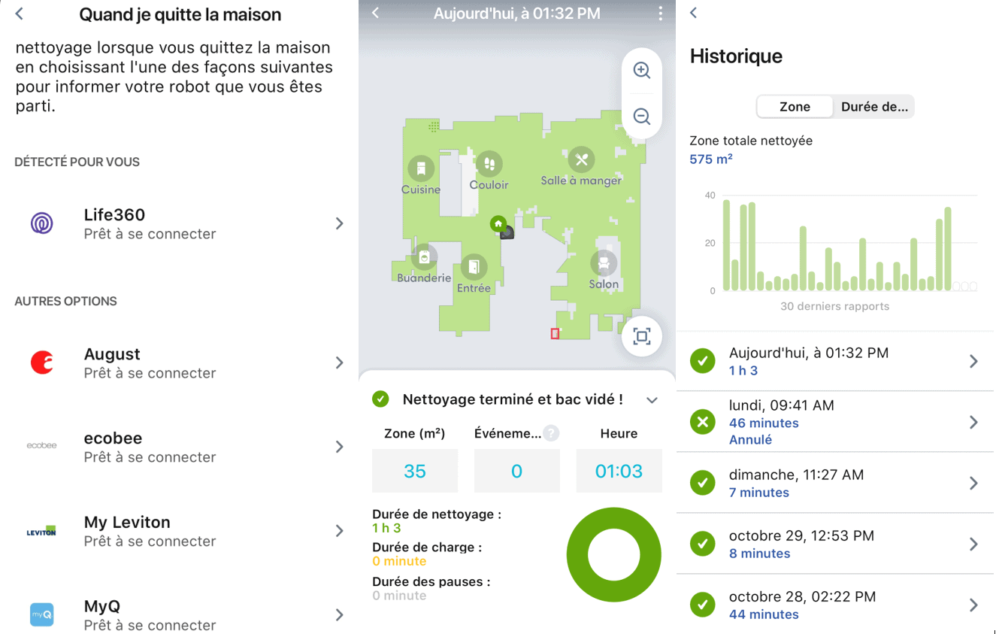Connect the August service

click(179, 363)
